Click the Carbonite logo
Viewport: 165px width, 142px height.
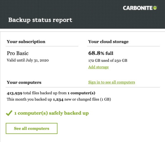point(140,8)
